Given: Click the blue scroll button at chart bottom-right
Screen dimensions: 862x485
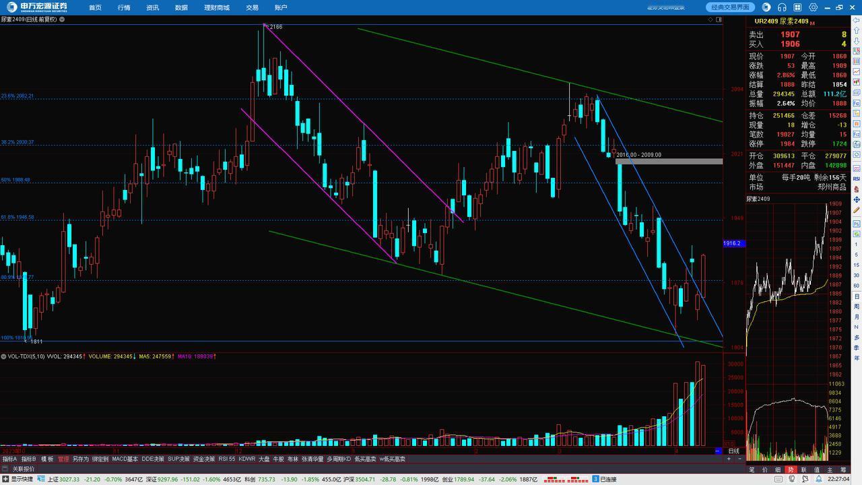Looking at the screenshot, I should tap(718, 451).
